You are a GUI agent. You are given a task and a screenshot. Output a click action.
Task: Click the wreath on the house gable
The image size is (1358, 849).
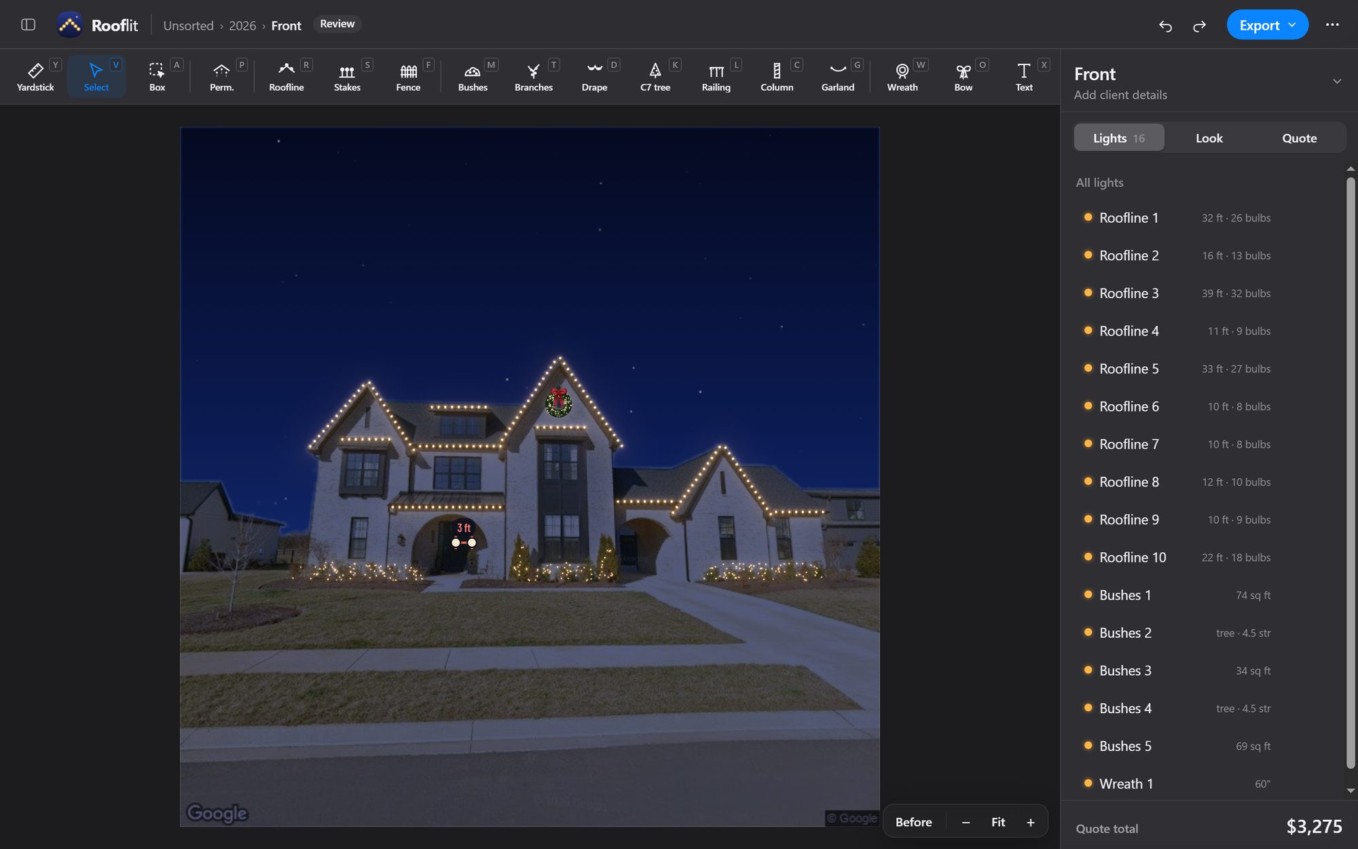click(x=558, y=401)
